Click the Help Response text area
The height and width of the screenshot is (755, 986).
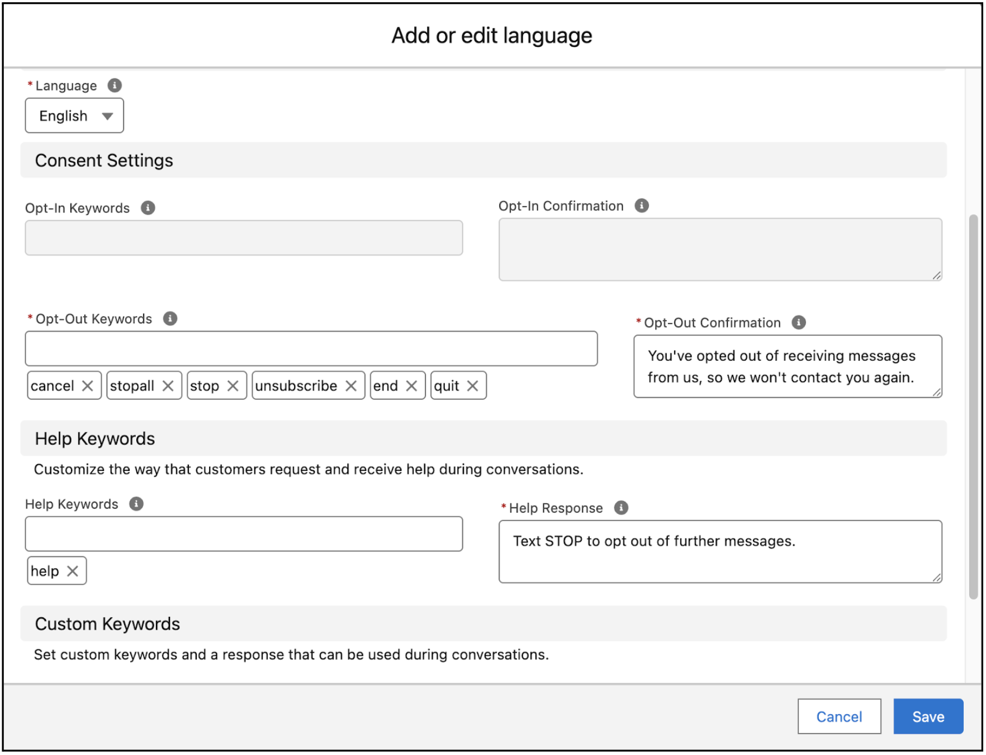(719, 551)
